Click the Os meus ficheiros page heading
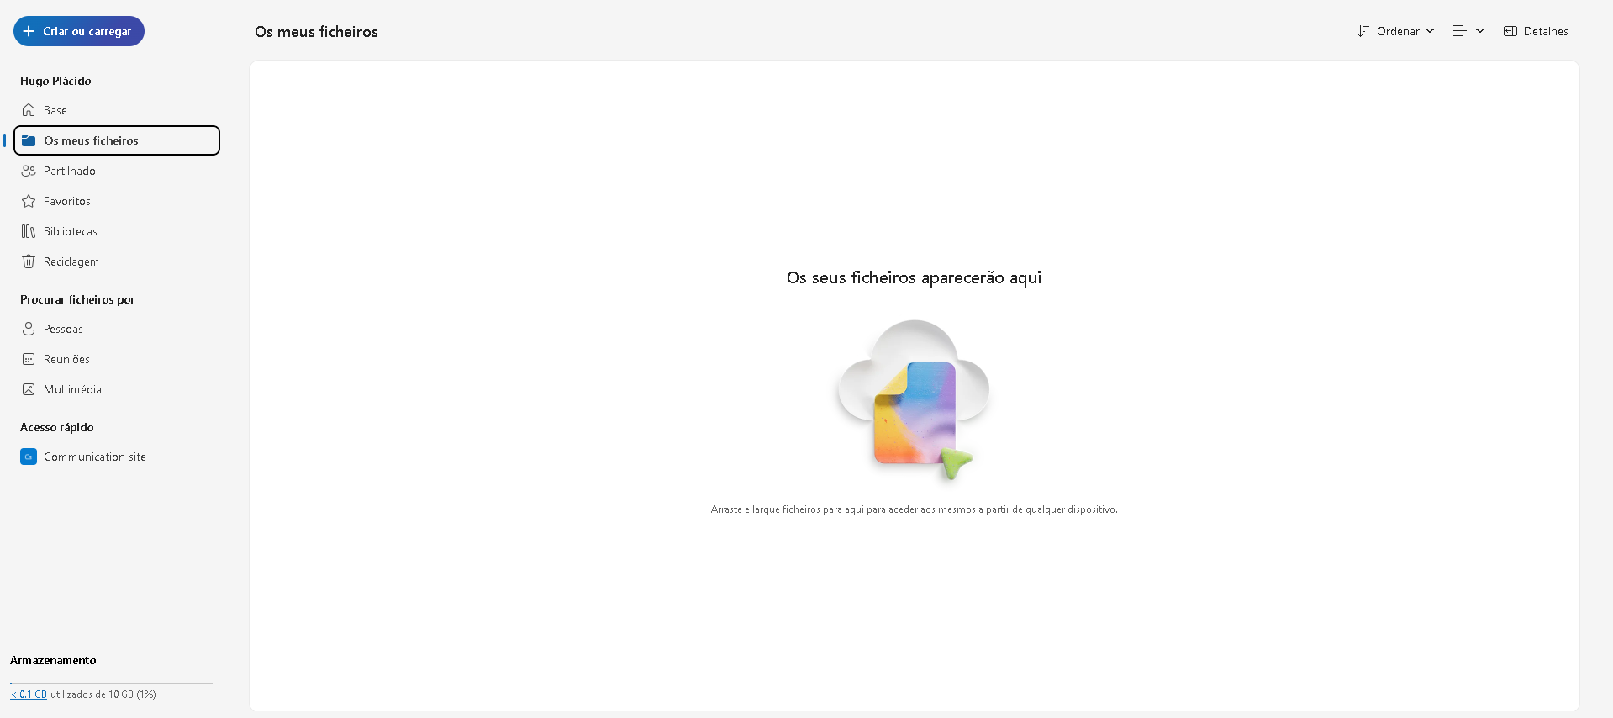Viewport: 1613px width, 718px height. (x=317, y=32)
